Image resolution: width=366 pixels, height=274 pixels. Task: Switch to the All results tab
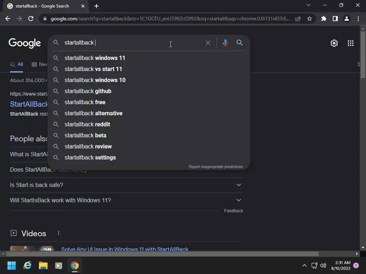click(16, 65)
